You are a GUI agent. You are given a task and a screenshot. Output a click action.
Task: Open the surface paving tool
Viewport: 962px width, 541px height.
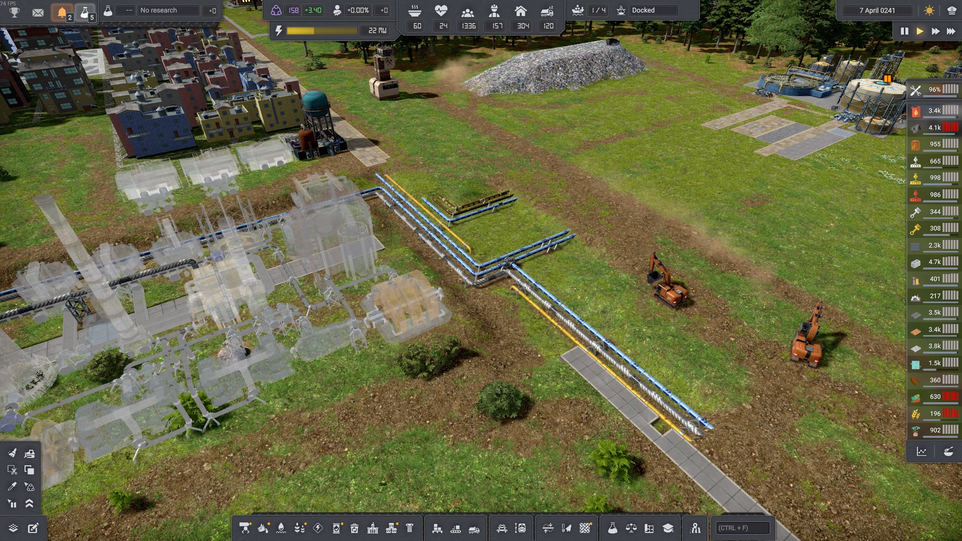[x=585, y=528]
